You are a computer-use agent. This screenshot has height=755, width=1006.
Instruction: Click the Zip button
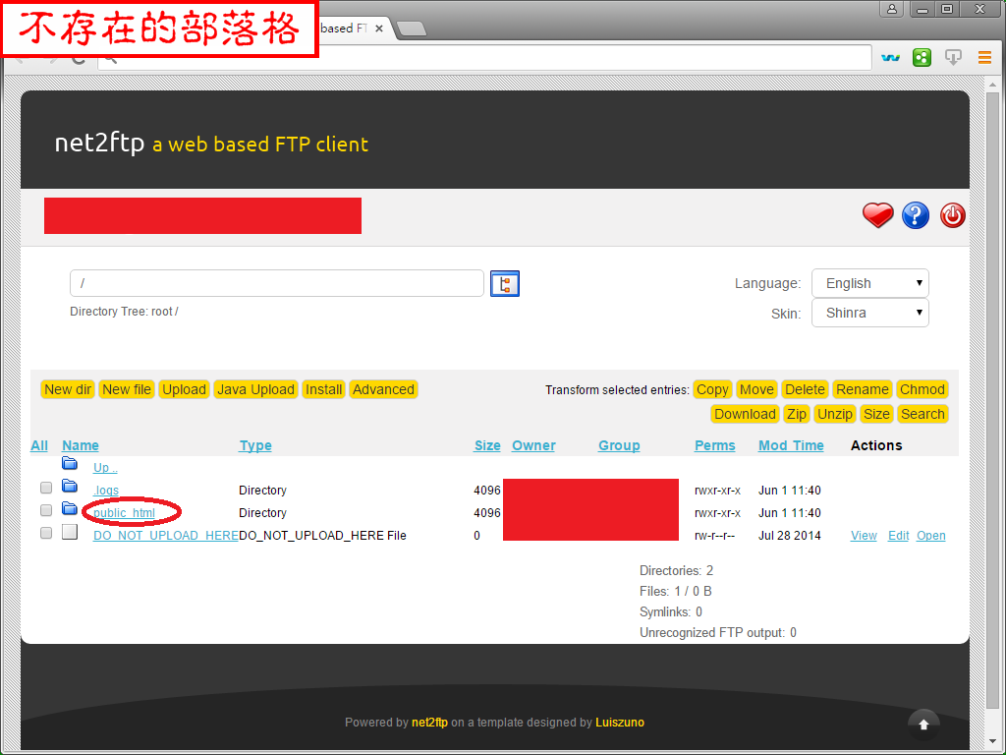point(796,414)
